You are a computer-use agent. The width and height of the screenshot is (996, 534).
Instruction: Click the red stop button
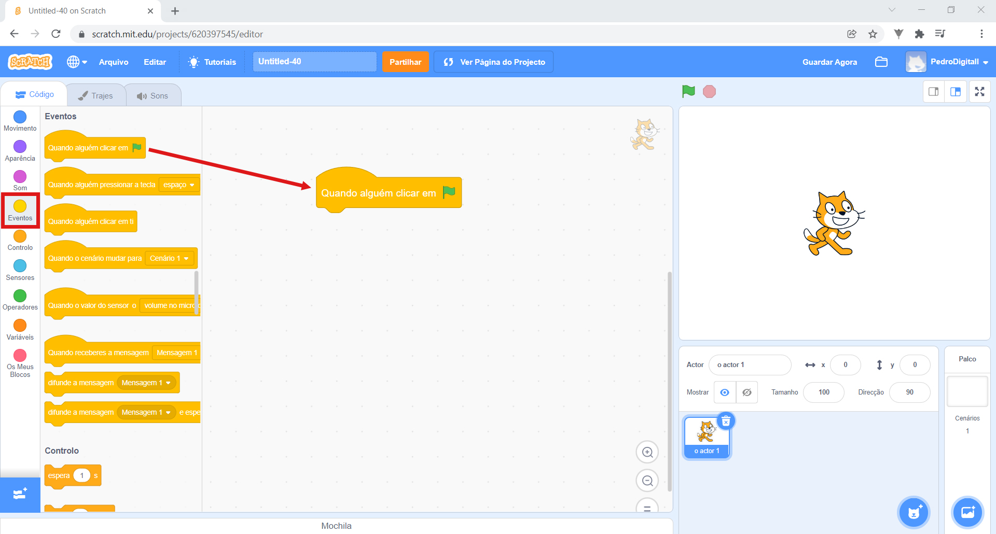[x=709, y=92]
